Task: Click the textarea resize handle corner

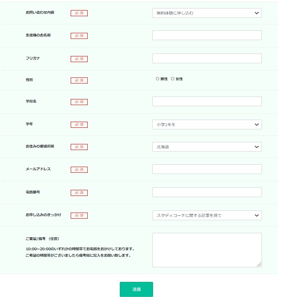Action: tap(259, 264)
